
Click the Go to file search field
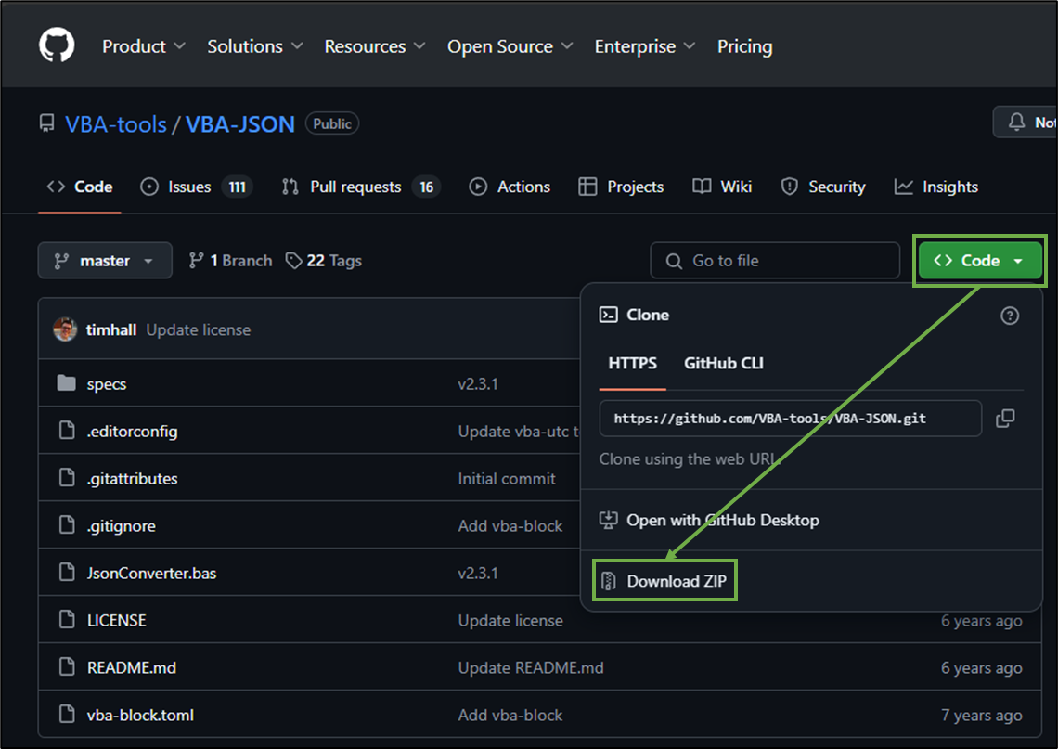coord(775,261)
